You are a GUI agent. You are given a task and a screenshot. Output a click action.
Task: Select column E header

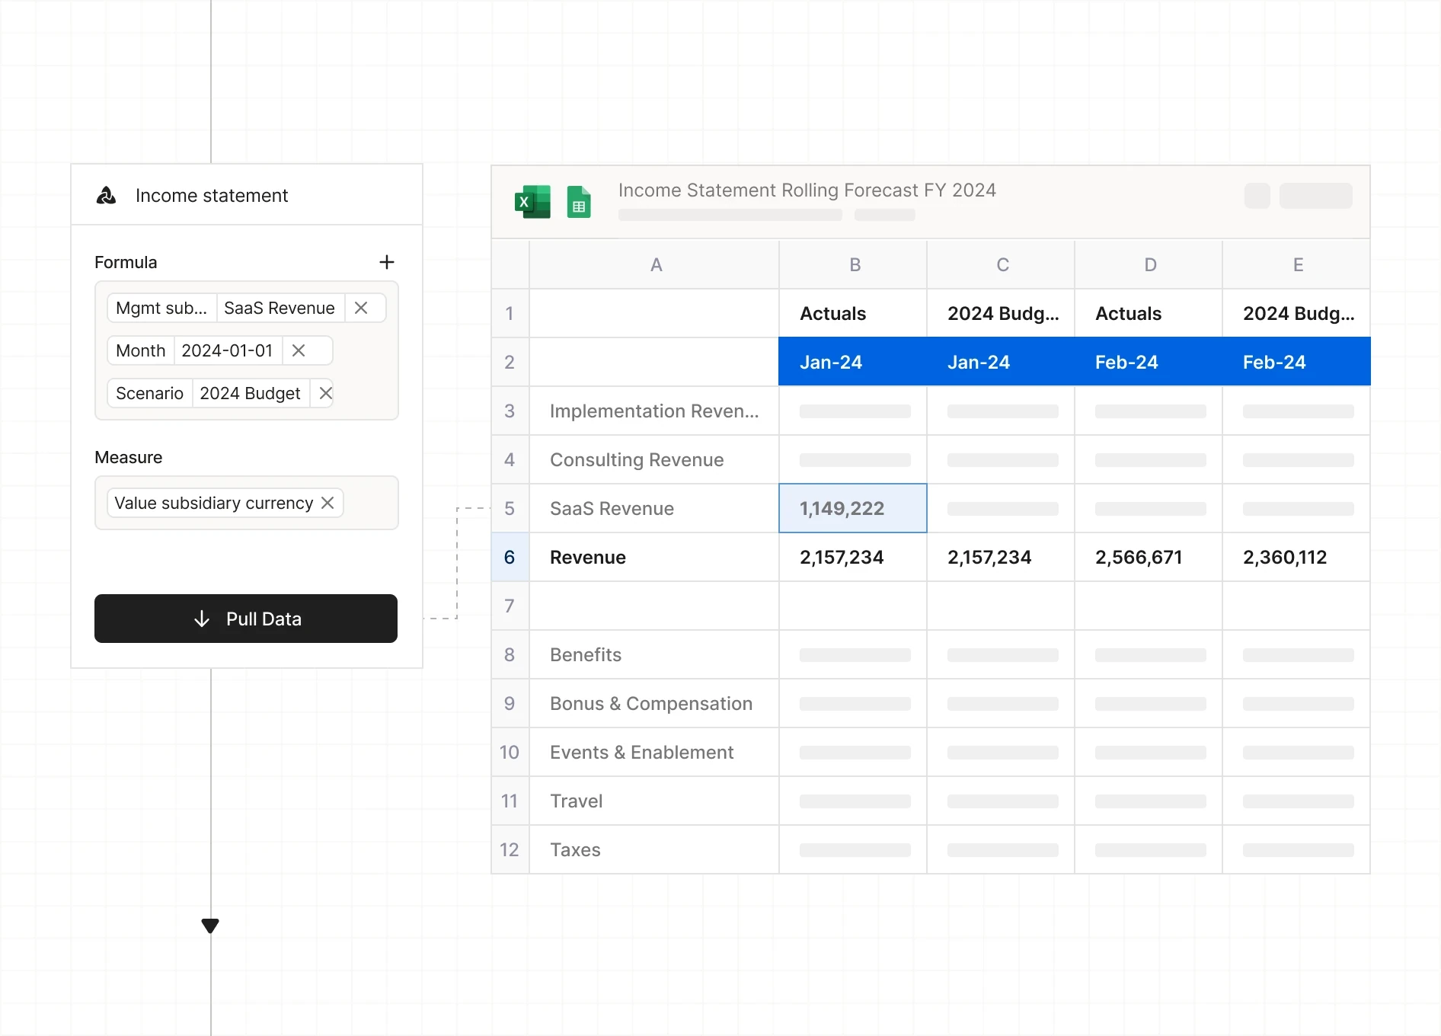coord(1297,264)
